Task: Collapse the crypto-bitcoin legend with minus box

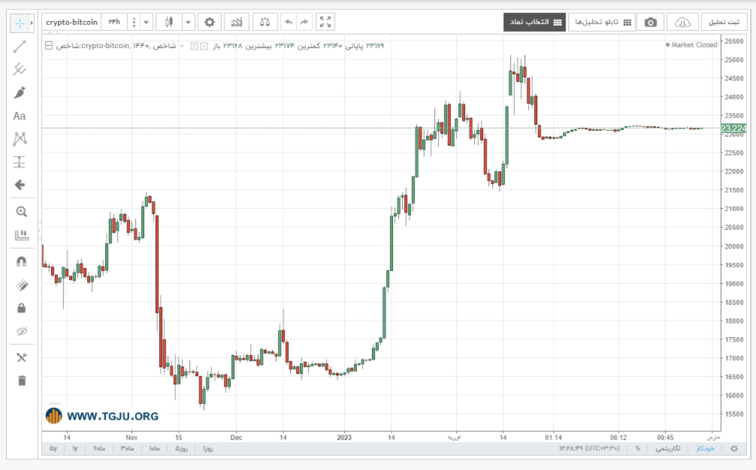Action: pos(49,46)
